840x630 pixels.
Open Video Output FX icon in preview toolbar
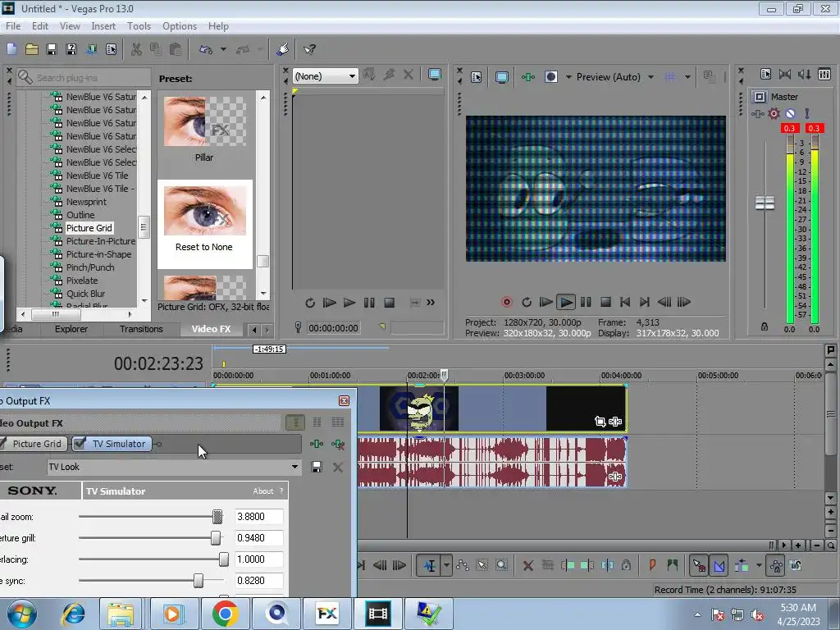[x=528, y=77]
